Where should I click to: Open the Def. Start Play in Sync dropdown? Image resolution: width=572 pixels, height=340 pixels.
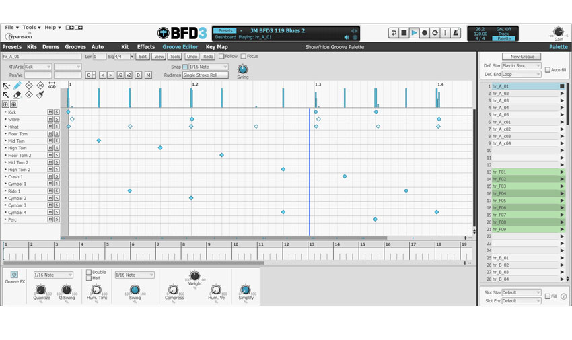click(522, 66)
